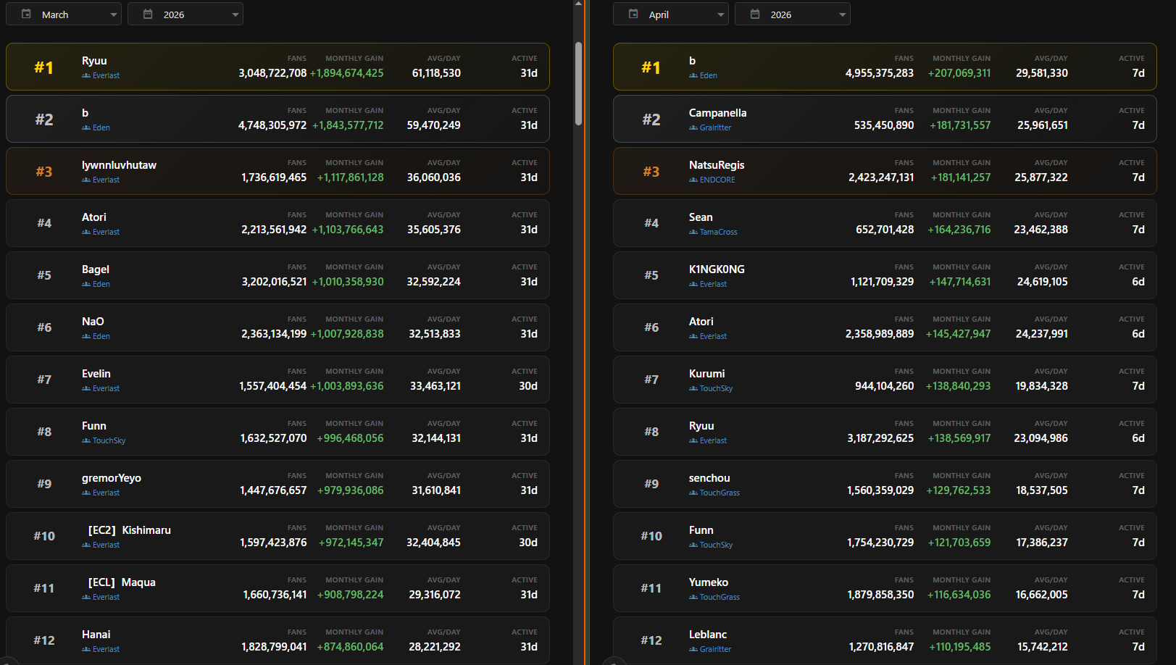Click the guild icon under Sean
This screenshot has width=1176, height=665.
tap(693, 233)
